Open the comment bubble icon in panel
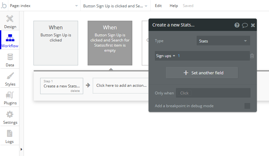The width and height of the screenshot is (269, 156). click(245, 25)
